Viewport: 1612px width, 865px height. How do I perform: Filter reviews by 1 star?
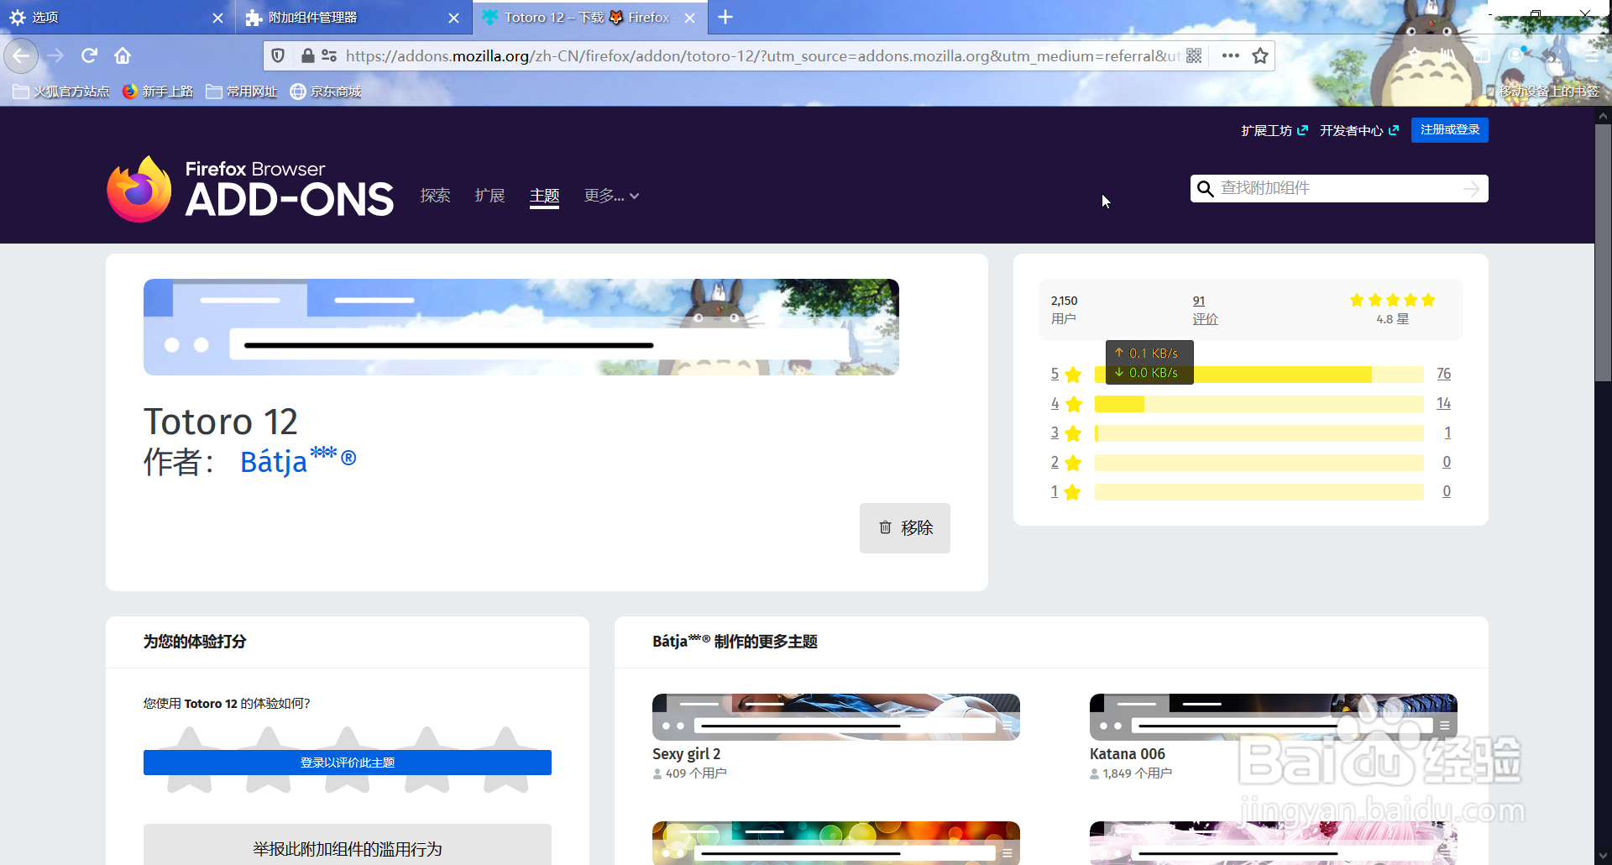[x=1065, y=491]
